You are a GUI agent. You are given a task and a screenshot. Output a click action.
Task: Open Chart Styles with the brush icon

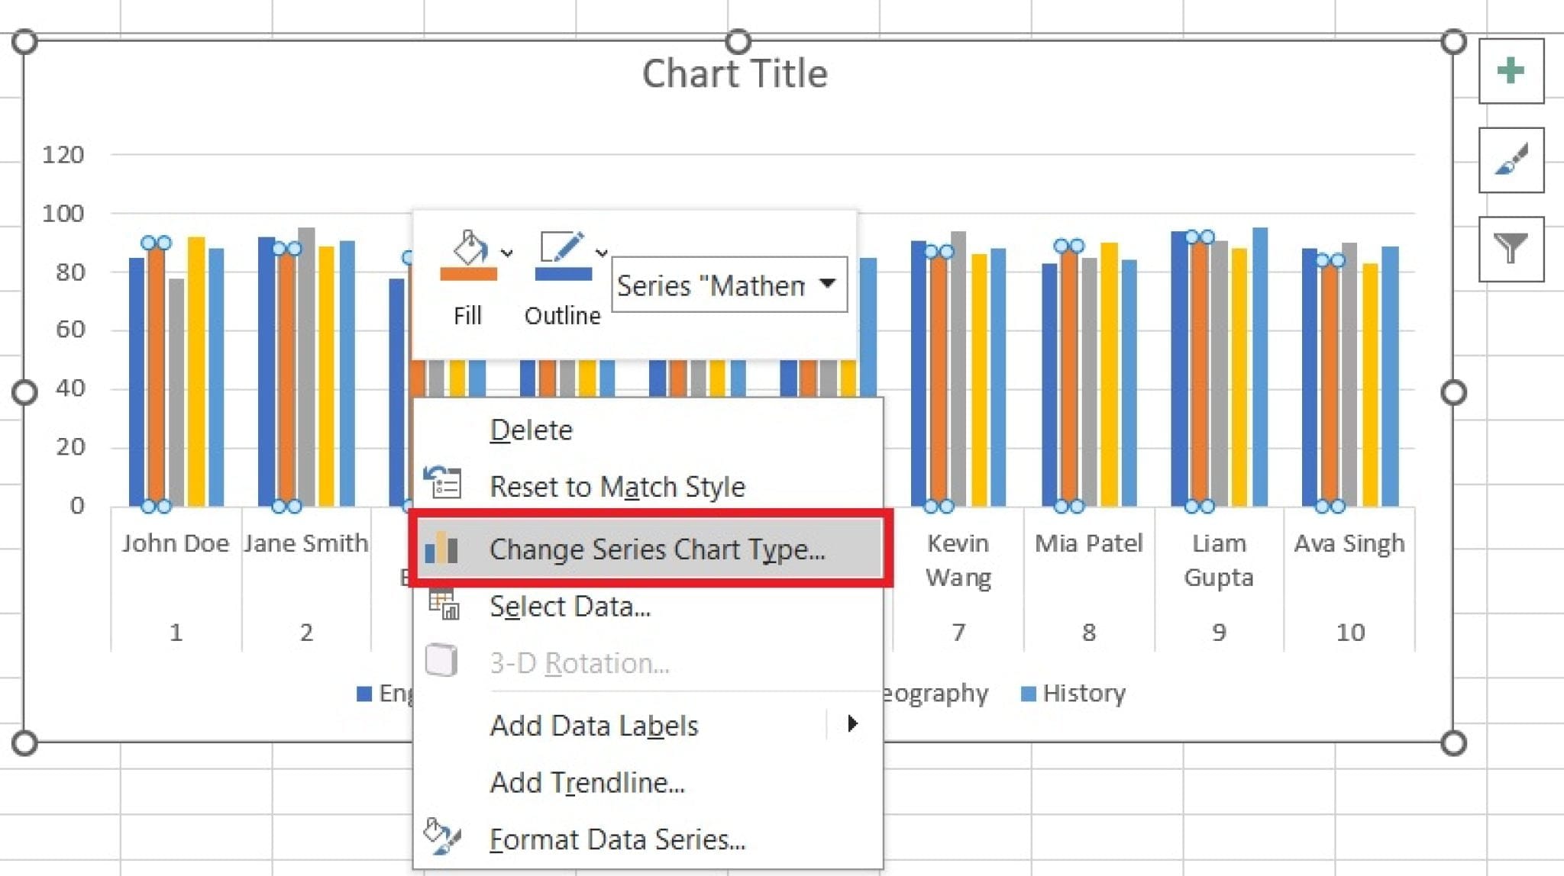(x=1511, y=162)
